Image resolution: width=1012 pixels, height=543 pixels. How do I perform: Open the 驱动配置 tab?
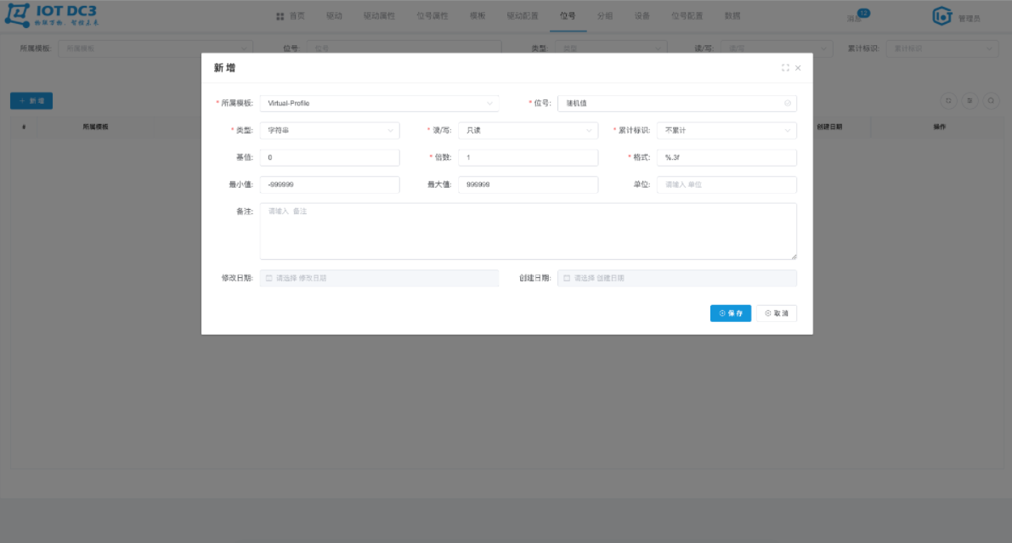pos(522,16)
